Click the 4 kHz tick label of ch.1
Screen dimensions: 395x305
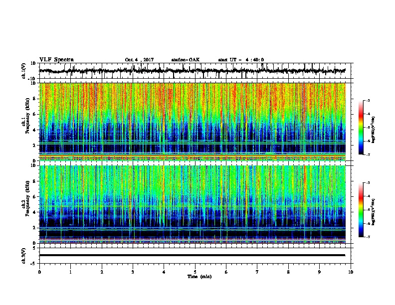[x=34, y=130]
